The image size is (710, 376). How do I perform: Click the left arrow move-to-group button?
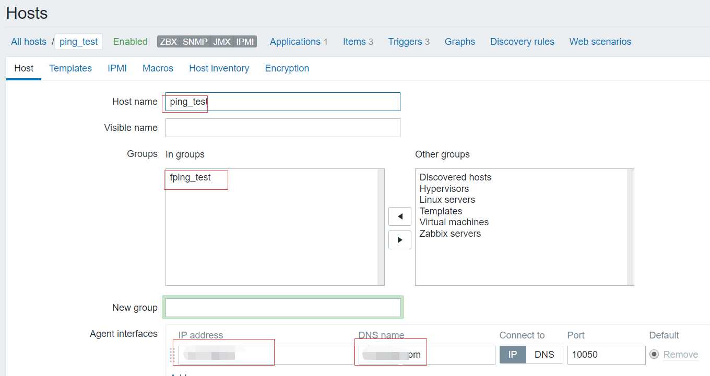(400, 216)
